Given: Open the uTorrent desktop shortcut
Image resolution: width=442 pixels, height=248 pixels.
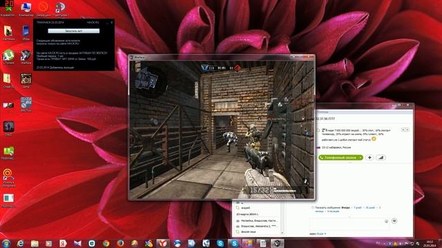Looking at the screenshot, I should tap(8, 57).
